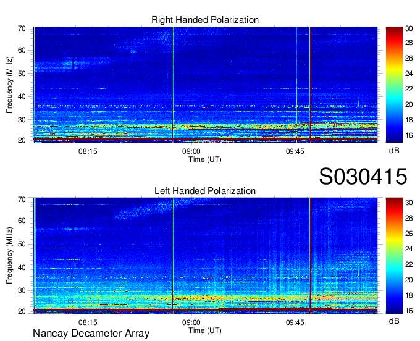This screenshot has height=341, width=420.
Task: Click inside the Left Handed Polarization spectrogram
Action: coord(205,256)
